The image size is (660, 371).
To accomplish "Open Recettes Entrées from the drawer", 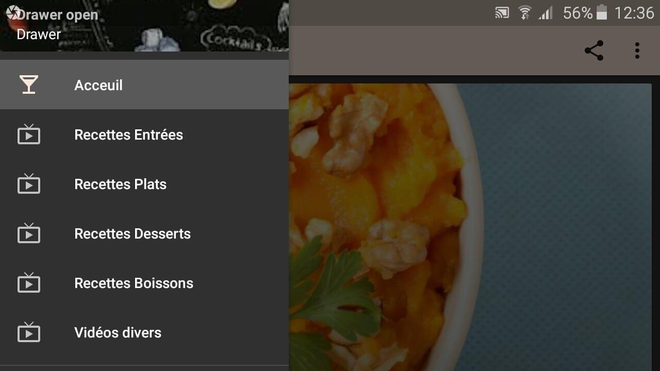I will pos(144,134).
